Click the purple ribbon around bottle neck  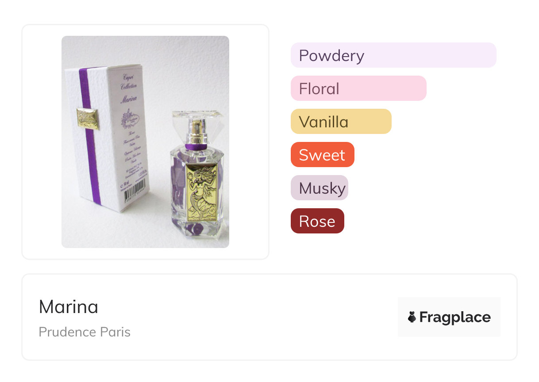coord(196,146)
